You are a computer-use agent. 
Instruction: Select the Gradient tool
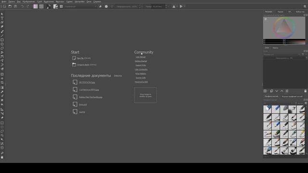pyautogui.click(x=2, y=87)
